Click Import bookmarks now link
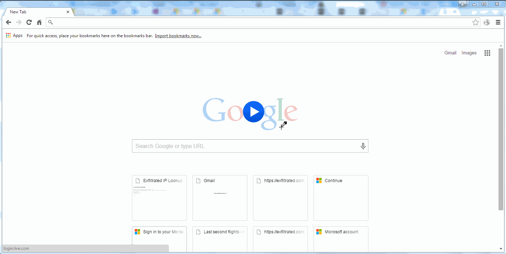 178,36
